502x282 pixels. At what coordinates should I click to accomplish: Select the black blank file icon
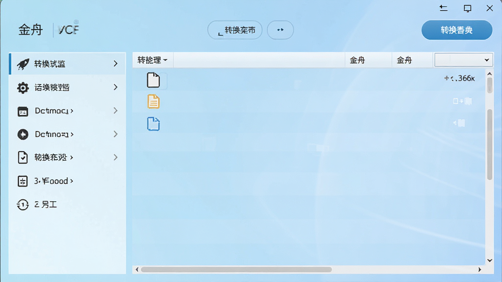click(153, 80)
